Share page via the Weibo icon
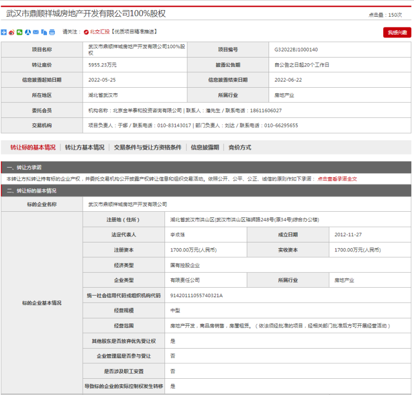Image resolution: width=414 pixels, height=395 pixels. tap(12, 32)
